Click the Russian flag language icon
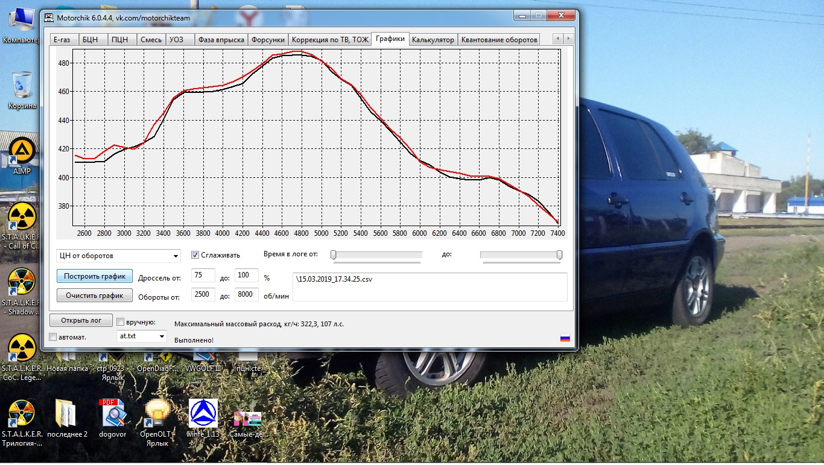This screenshot has width=824, height=465. (565, 338)
